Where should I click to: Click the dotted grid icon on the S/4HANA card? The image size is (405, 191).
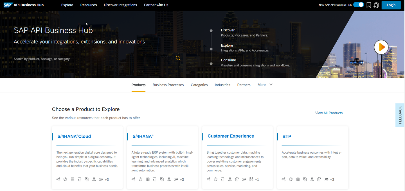point(148,179)
